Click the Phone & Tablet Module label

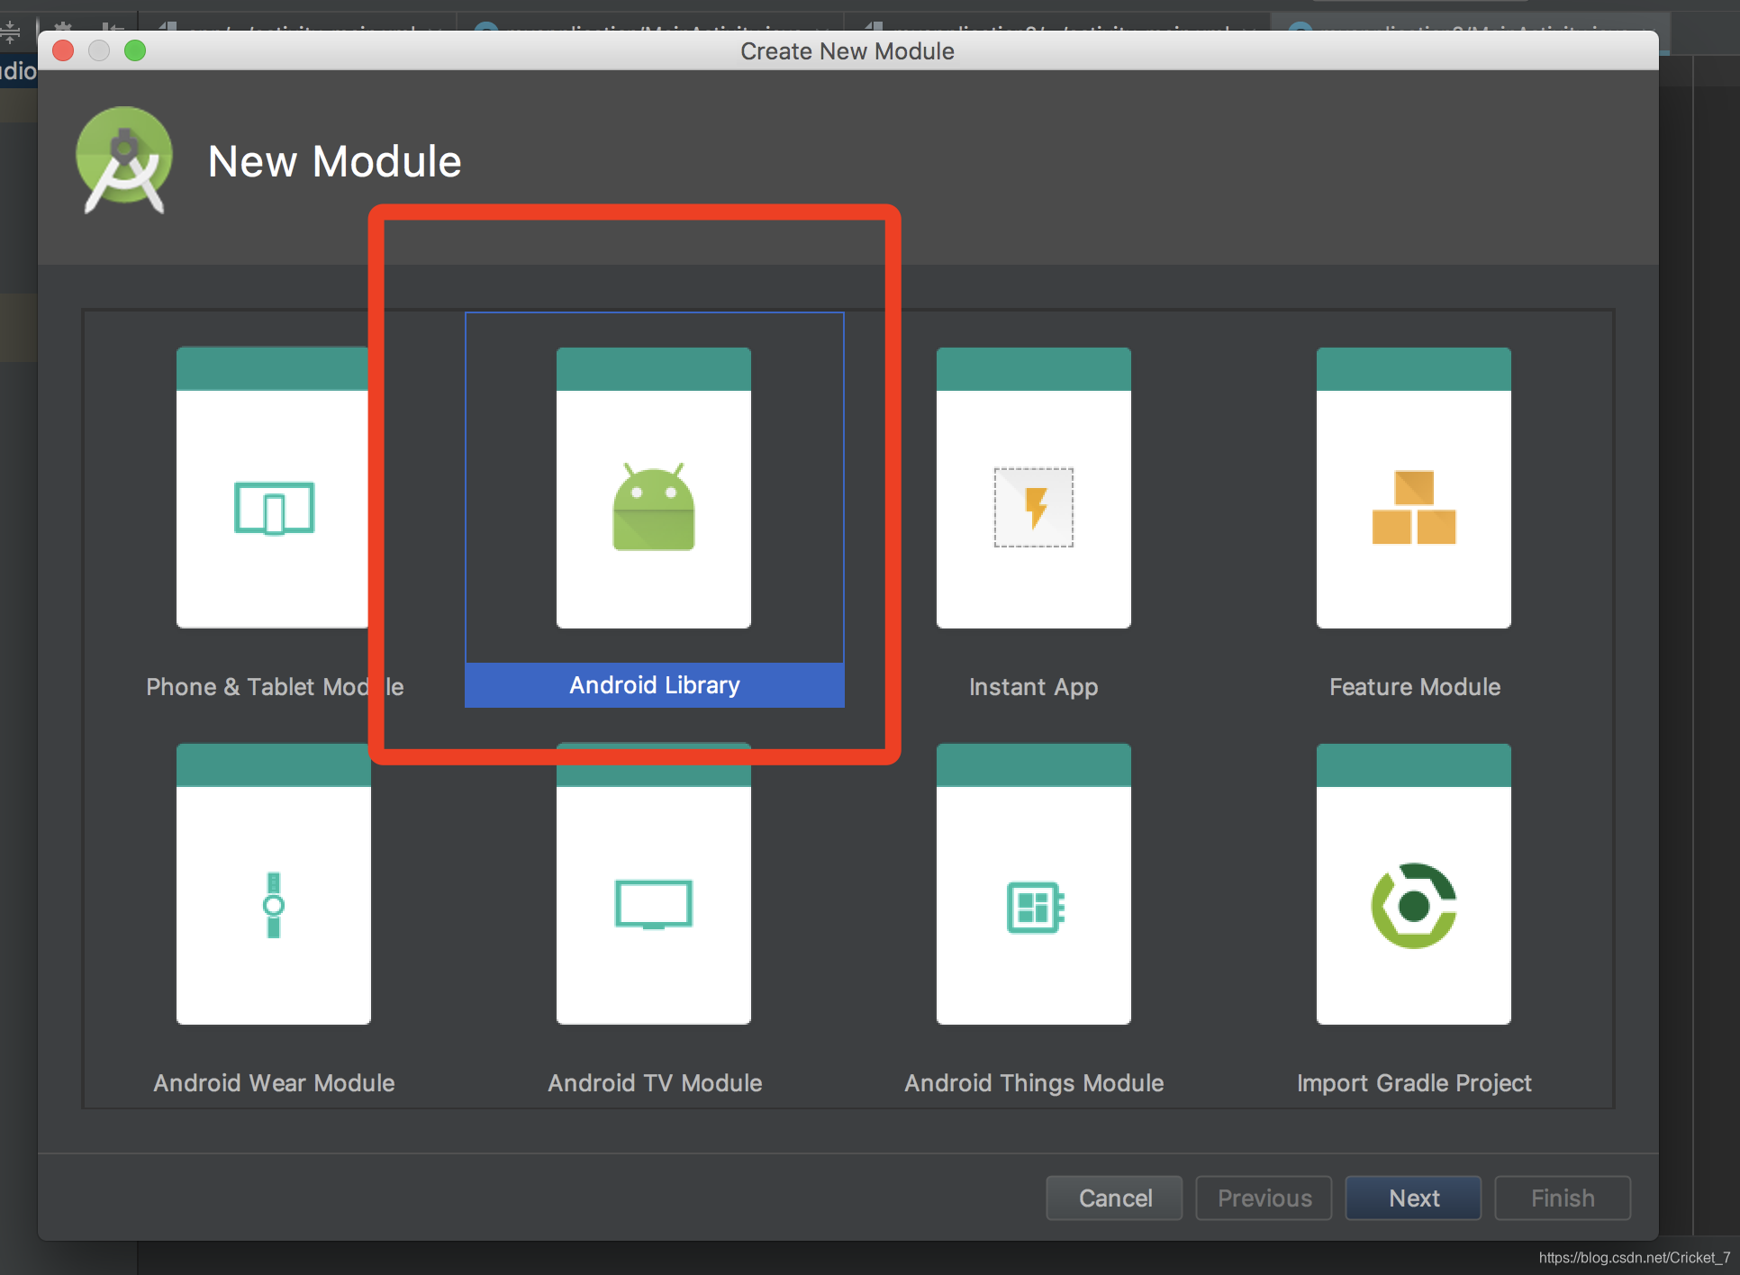click(275, 687)
